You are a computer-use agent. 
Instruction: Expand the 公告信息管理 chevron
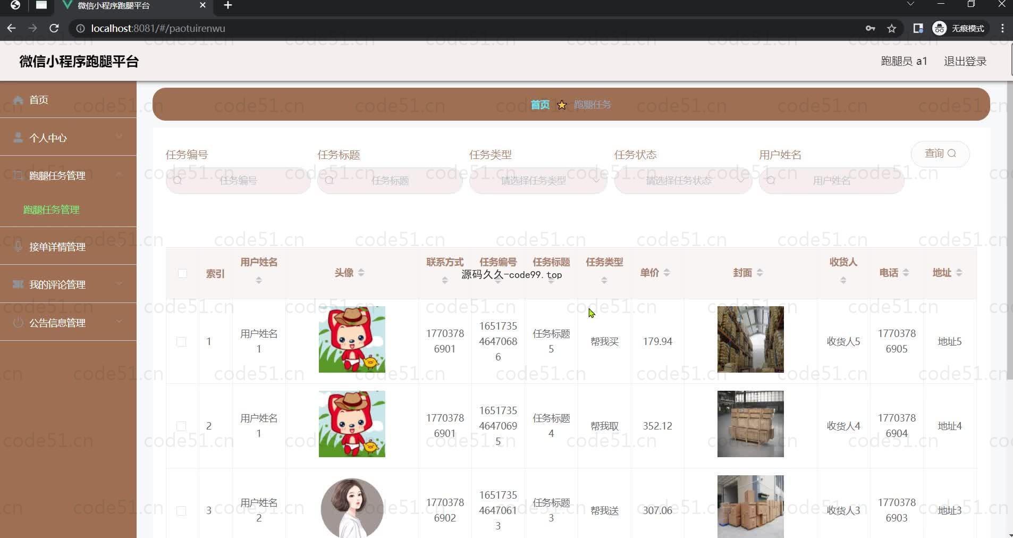click(119, 321)
